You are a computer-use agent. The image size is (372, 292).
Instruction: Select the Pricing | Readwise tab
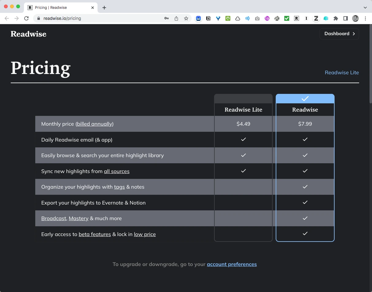61,8
